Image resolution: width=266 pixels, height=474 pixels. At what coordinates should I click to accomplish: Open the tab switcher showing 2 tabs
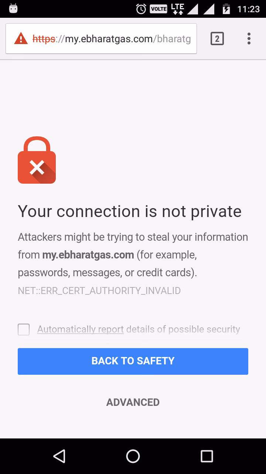pos(217,38)
